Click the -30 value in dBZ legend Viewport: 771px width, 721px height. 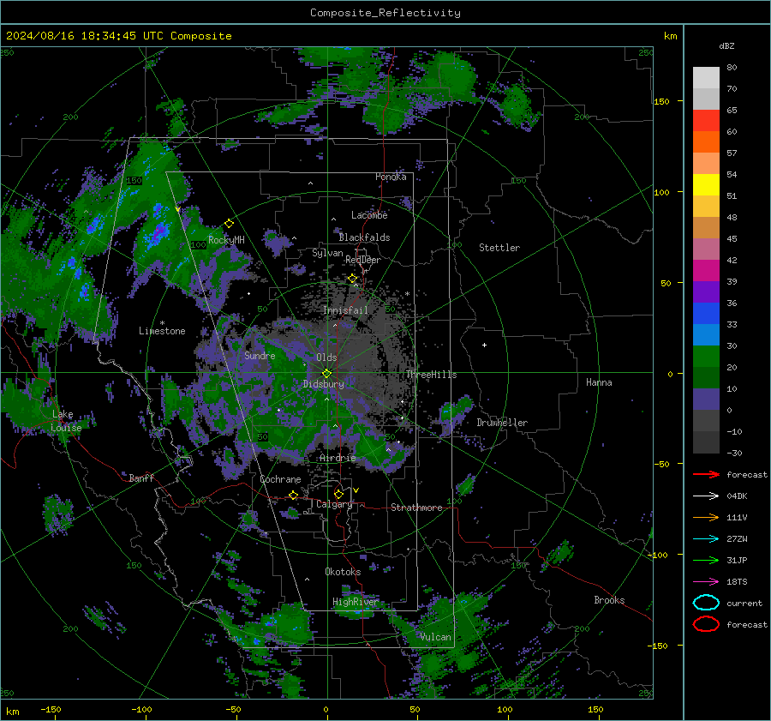[x=734, y=453]
